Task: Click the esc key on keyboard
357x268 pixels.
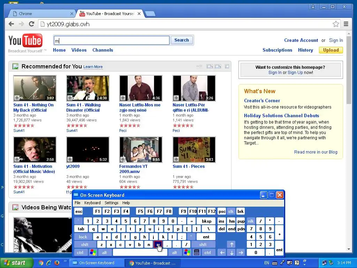Action: (79, 211)
